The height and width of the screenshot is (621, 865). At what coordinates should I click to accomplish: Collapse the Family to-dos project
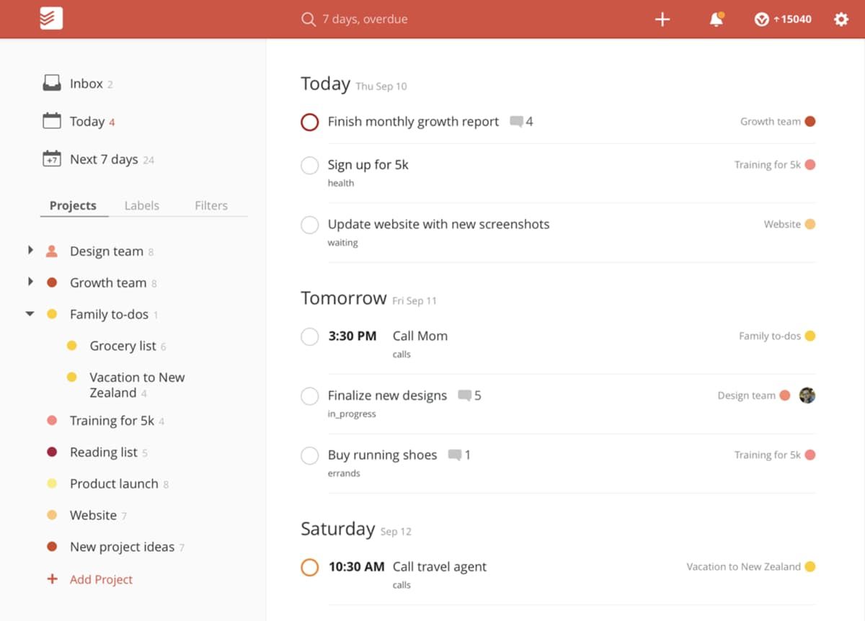tap(30, 314)
